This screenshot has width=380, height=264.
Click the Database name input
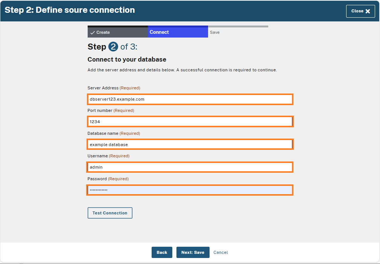[190, 144]
